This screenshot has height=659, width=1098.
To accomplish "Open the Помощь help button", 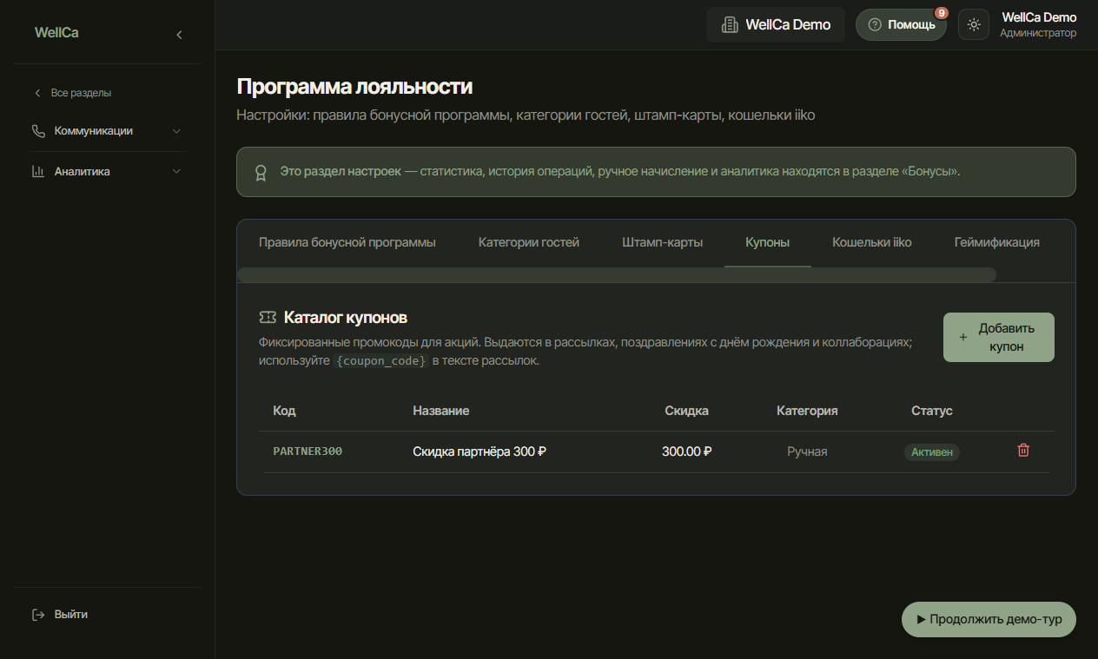I will tap(901, 25).
